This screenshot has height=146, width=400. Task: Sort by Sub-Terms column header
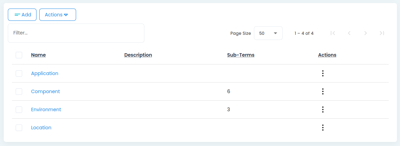[x=241, y=55]
